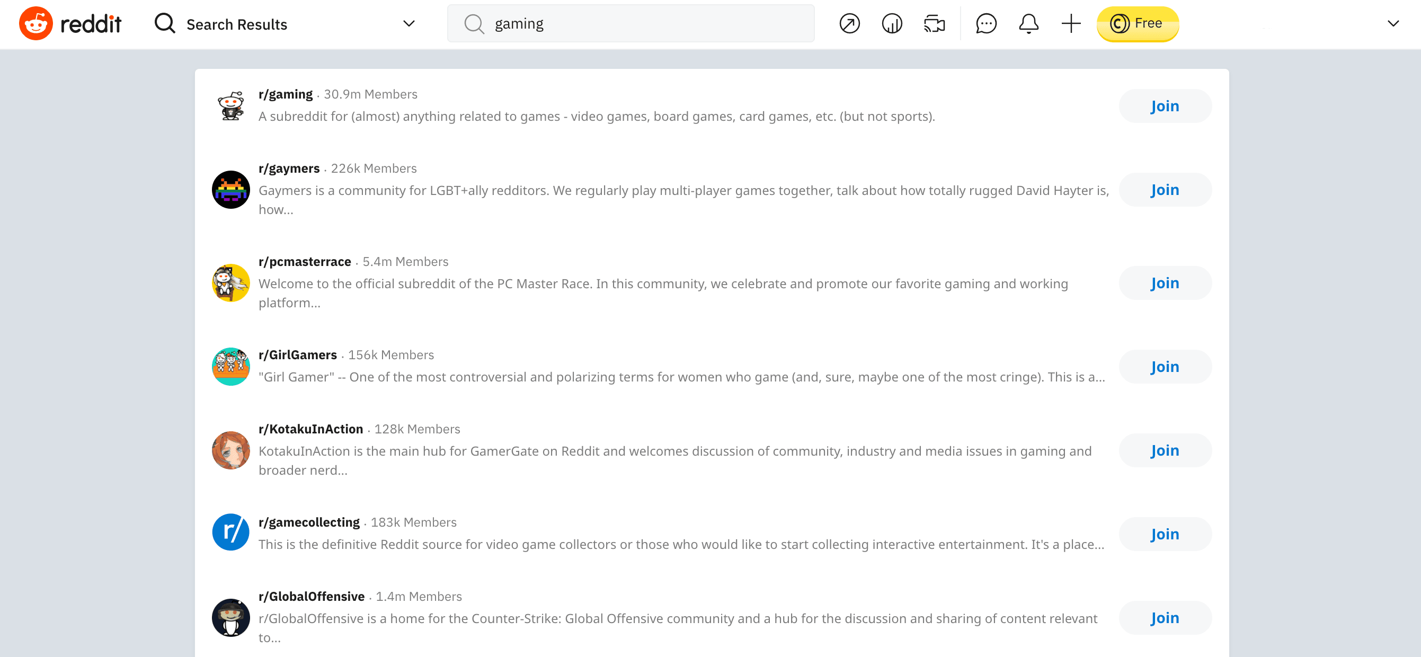Expand the user account menu chevron

[x=1393, y=24]
